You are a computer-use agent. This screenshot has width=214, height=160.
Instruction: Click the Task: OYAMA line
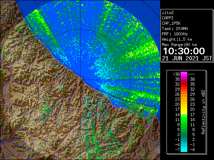coord(175,29)
